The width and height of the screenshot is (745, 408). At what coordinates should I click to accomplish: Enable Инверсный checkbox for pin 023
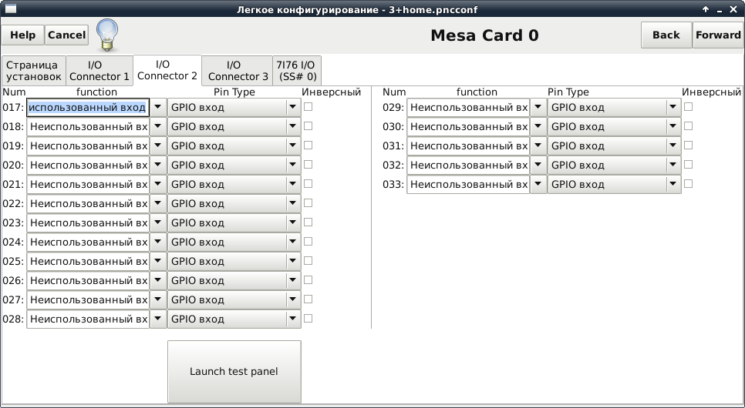pos(308,222)
